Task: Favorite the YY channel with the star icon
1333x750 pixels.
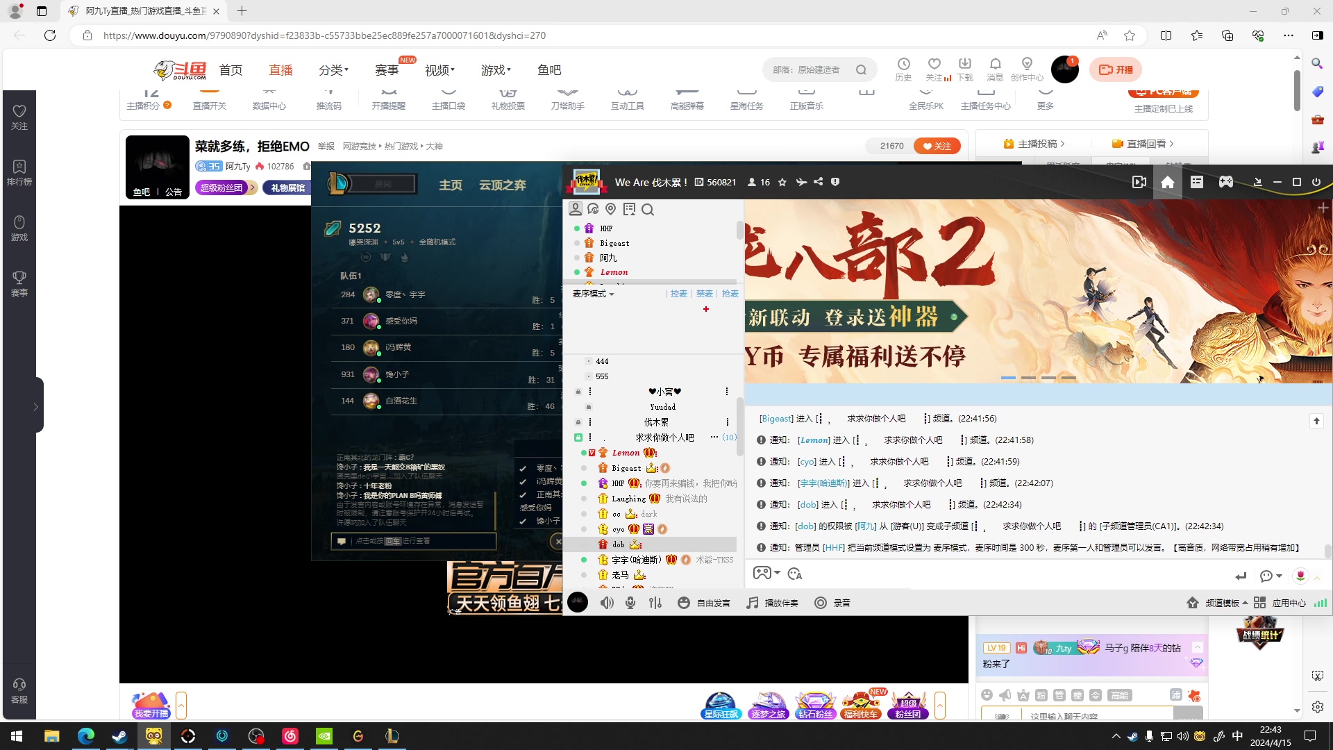Action: coord(782,182)
